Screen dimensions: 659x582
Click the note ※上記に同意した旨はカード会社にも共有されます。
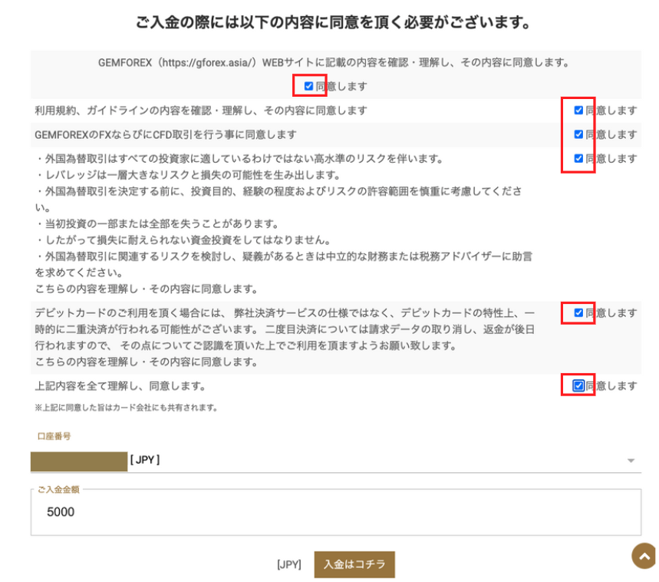[126, 408]
